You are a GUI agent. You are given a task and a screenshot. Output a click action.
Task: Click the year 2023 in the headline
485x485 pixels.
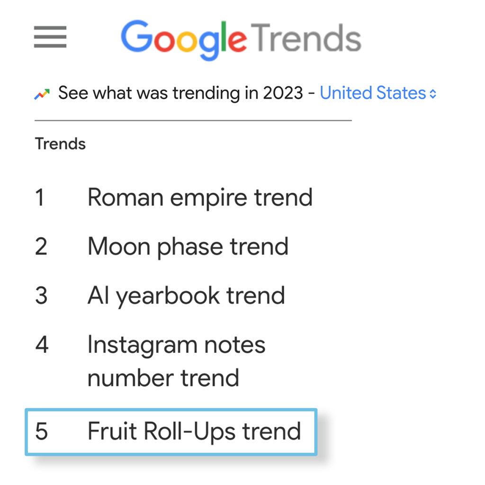coord(282,93)
